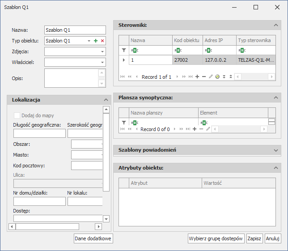Screen dimensions: 288x251
Task: Tick the Dodaj do mapy checkbox
Action: coord(17,115)
